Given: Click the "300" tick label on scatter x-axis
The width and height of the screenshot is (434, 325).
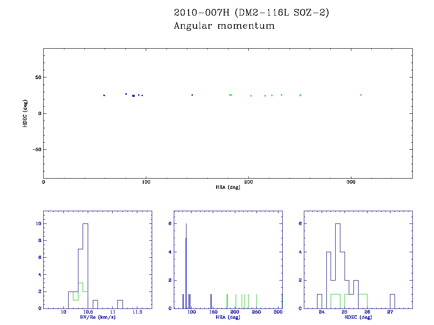Looking at the screenshot, I should (351, 182).
